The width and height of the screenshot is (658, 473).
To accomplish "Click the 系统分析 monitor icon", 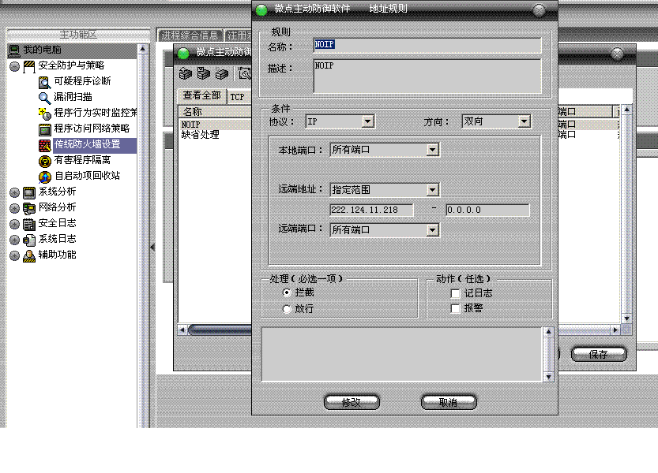I will [x=29, y=192].
